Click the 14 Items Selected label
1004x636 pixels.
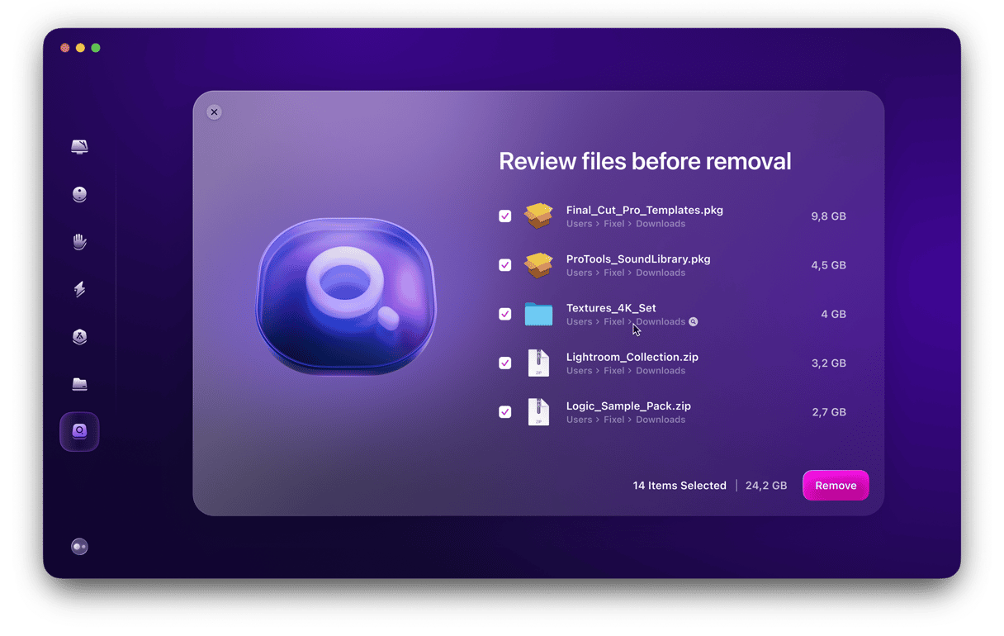pos(680,486)
